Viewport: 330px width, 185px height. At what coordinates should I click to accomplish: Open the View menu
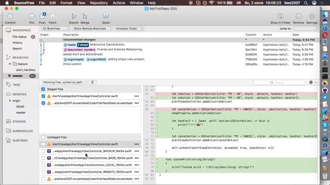coord(81,3)
